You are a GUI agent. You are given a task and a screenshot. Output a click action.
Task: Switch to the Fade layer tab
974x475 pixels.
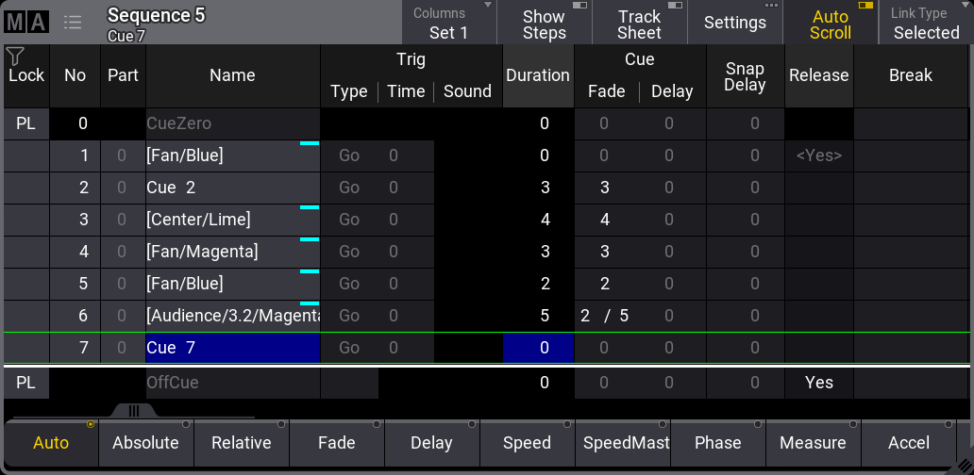336,443
